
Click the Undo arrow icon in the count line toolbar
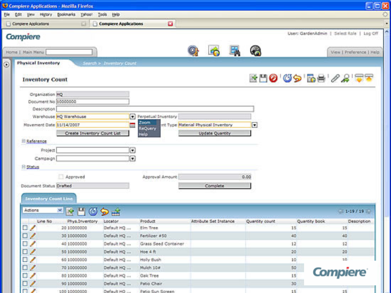coord(105,211)
